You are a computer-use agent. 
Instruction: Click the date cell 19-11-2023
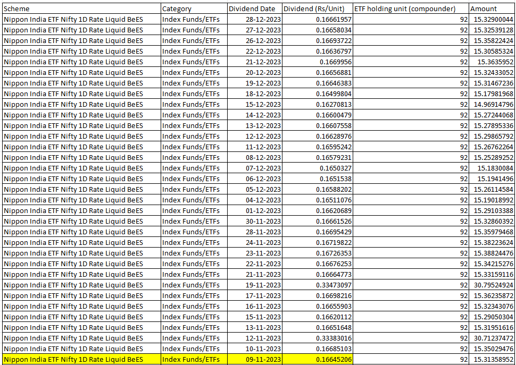[x=255, y=285]
